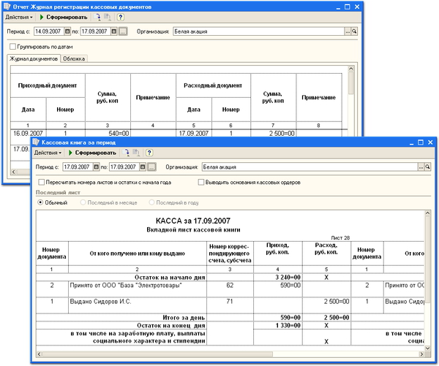Click help icon in cash book toolbar
The width and height of the screenshot is (439, 366).
click(149, 153)
